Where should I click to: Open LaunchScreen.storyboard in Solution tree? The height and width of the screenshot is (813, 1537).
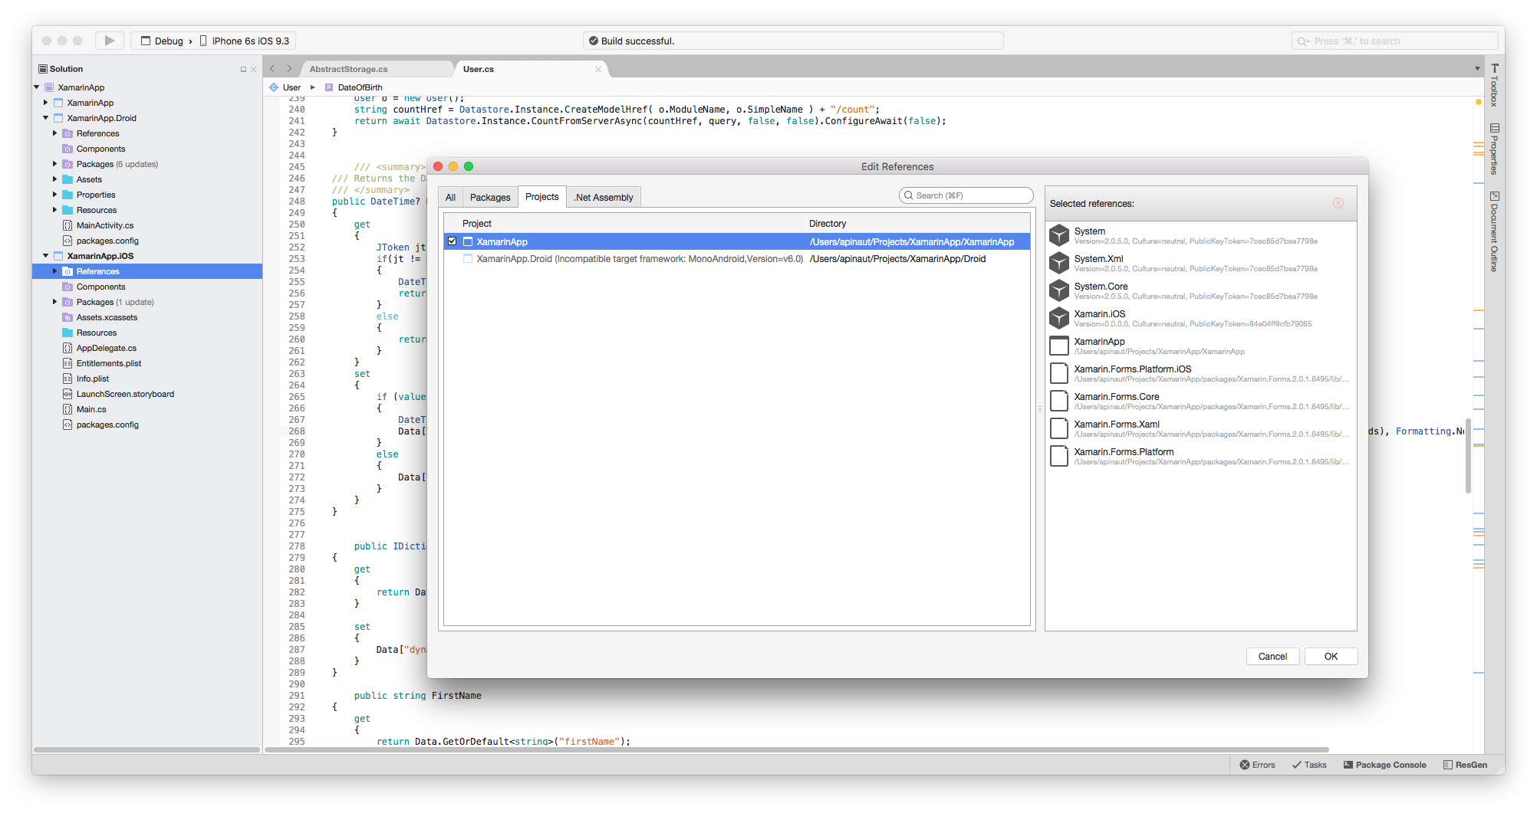(x=125, y=394)
